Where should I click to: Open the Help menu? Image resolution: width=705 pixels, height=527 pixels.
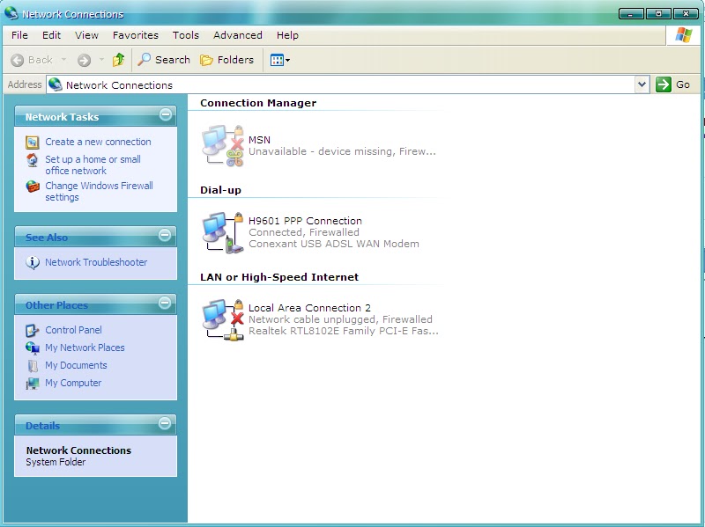point(287,35)
